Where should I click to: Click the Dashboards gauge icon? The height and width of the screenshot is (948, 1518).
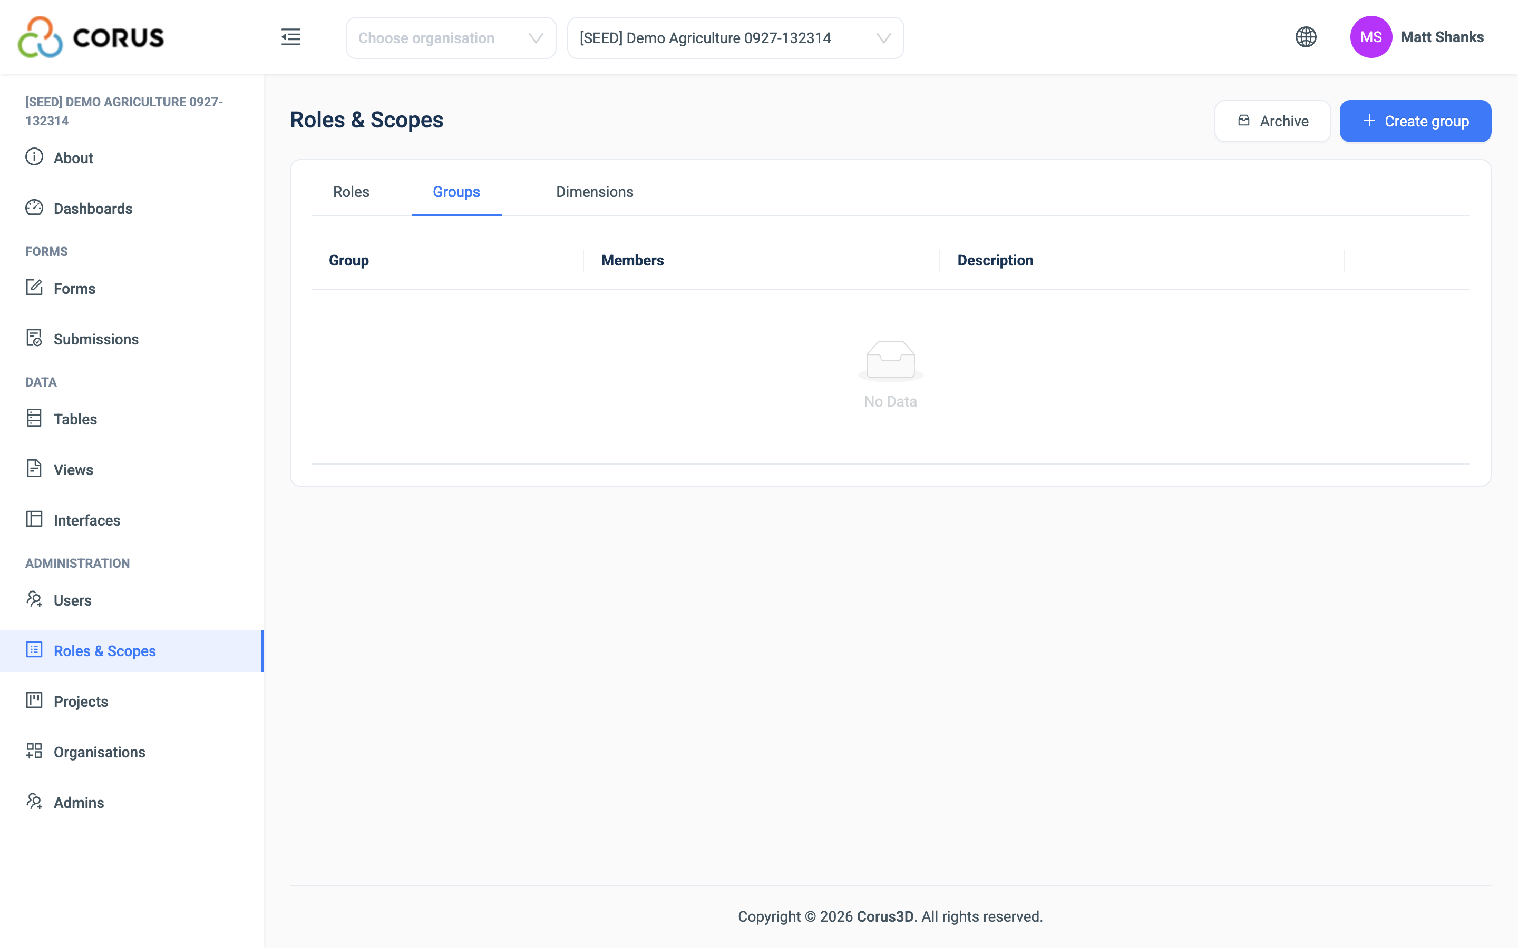coord(34,208)
